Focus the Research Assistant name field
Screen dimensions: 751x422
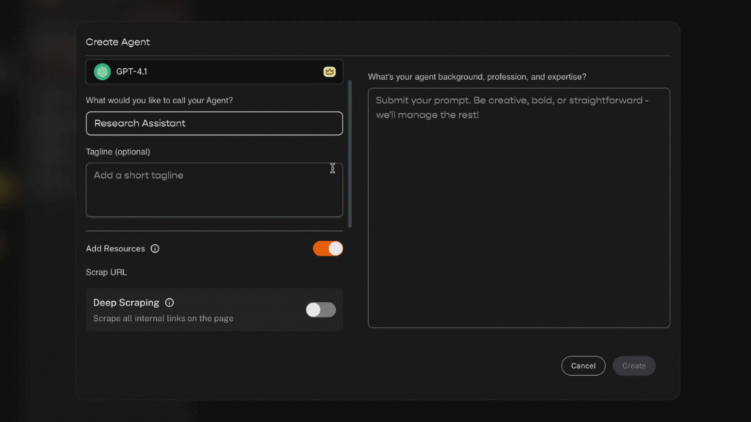214,123
